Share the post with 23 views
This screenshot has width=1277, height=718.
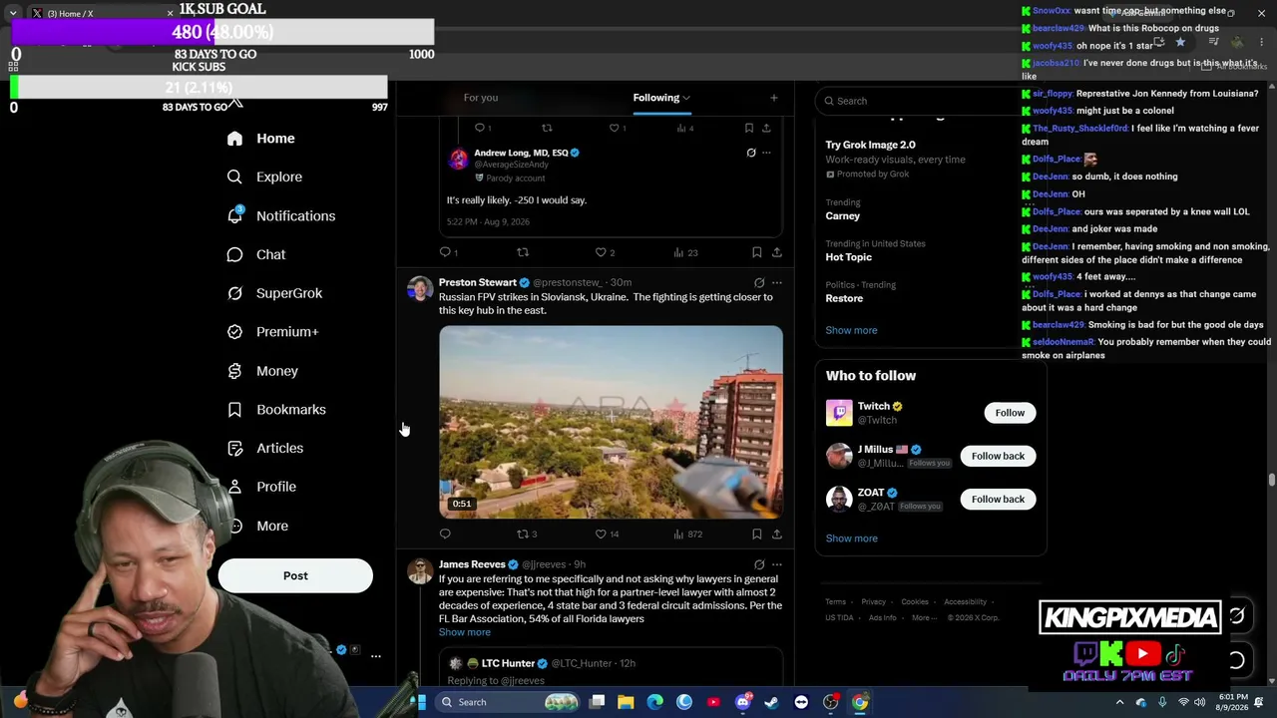click(x=776, y=253)
